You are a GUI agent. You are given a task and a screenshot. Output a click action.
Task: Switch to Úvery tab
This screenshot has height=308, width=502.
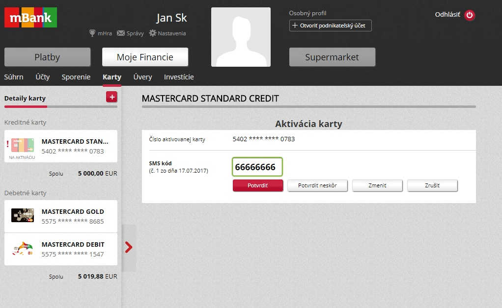tap(142, 77)
